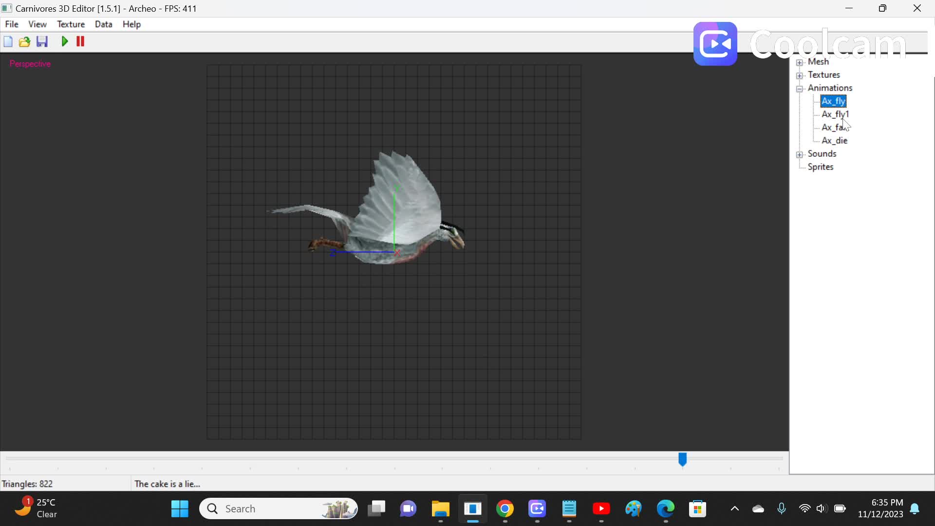Open the weather widget showing 25°C
Image resolution: width=935 pixels, height=526 pixels.
(x=36, y=508)
